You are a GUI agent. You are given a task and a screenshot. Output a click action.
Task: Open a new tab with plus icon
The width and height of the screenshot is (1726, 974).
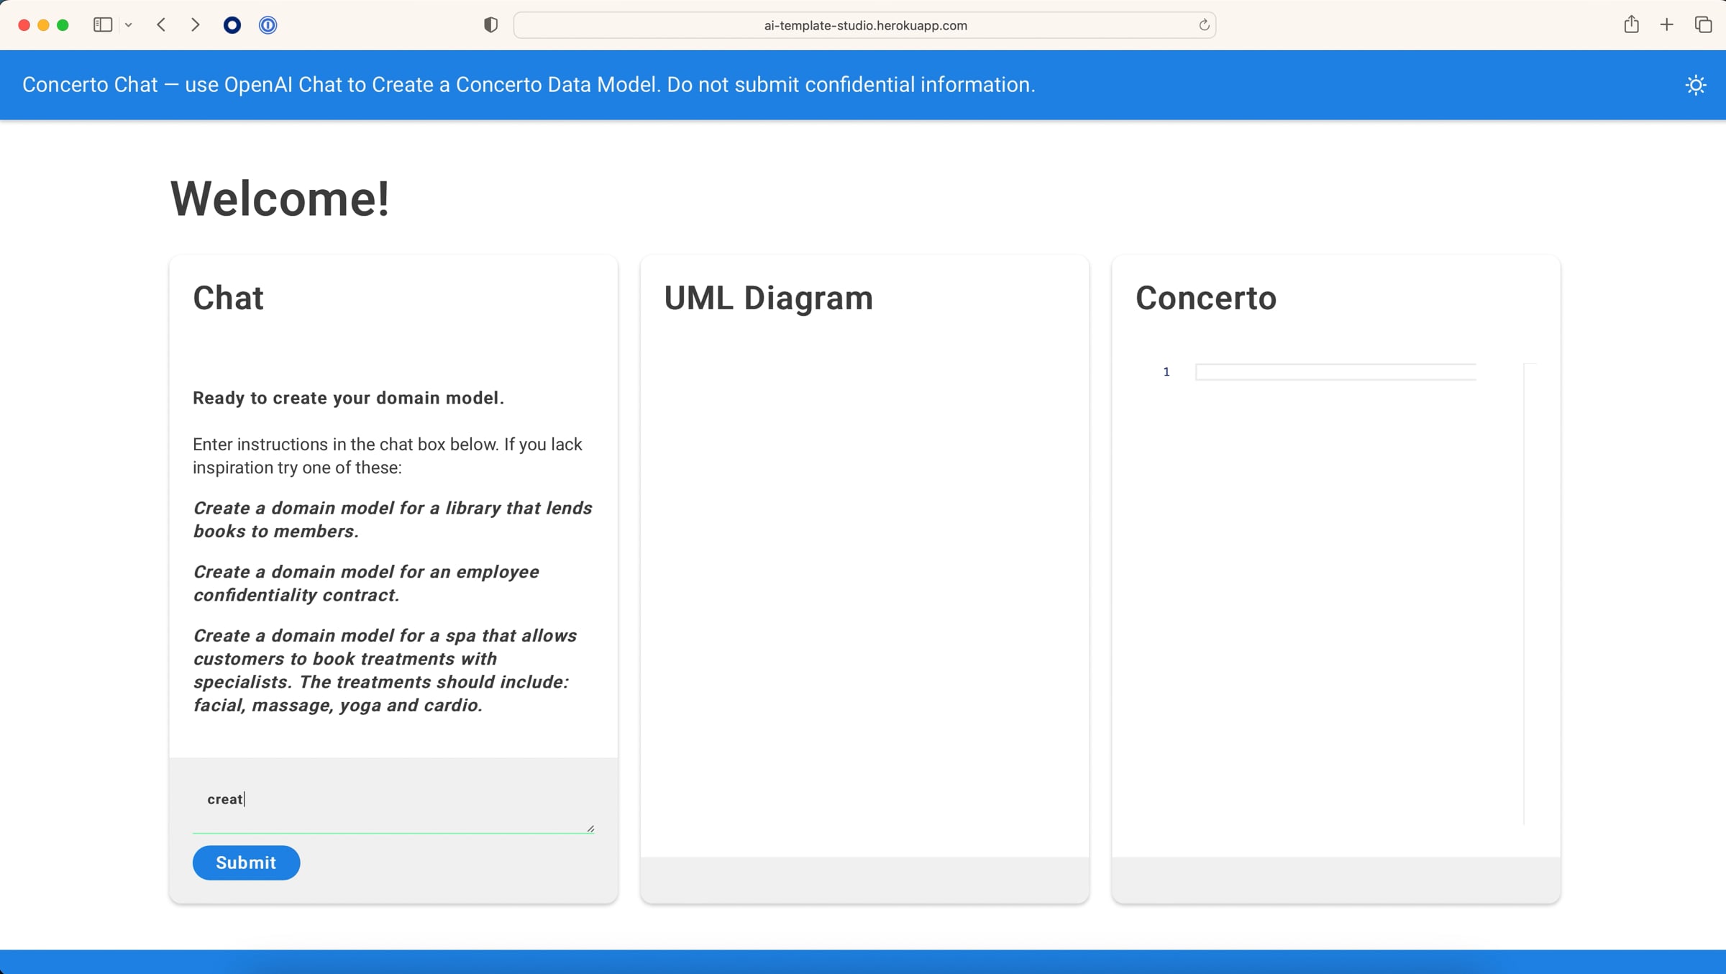[1666, 25]
